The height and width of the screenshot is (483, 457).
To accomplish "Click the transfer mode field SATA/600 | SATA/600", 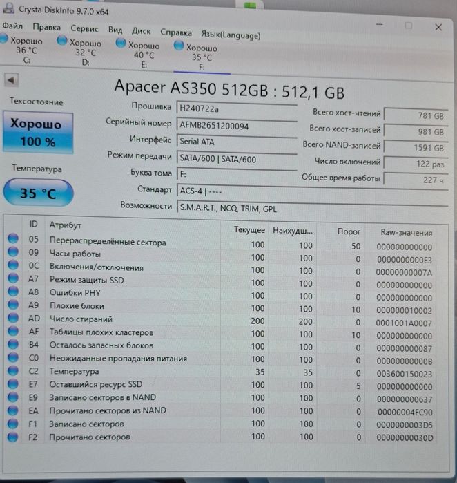I will tap(237, 158).
